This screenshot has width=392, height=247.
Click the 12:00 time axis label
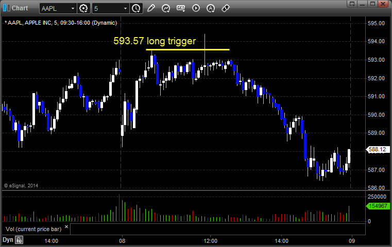211,241
